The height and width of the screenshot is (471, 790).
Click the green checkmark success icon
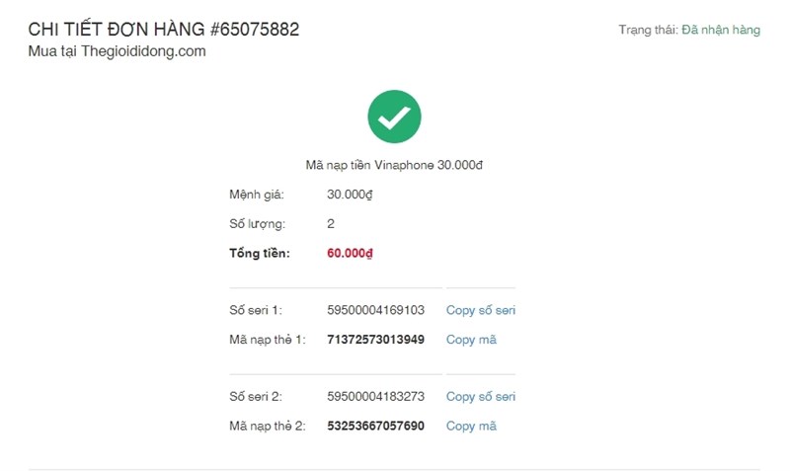(394, 117)
